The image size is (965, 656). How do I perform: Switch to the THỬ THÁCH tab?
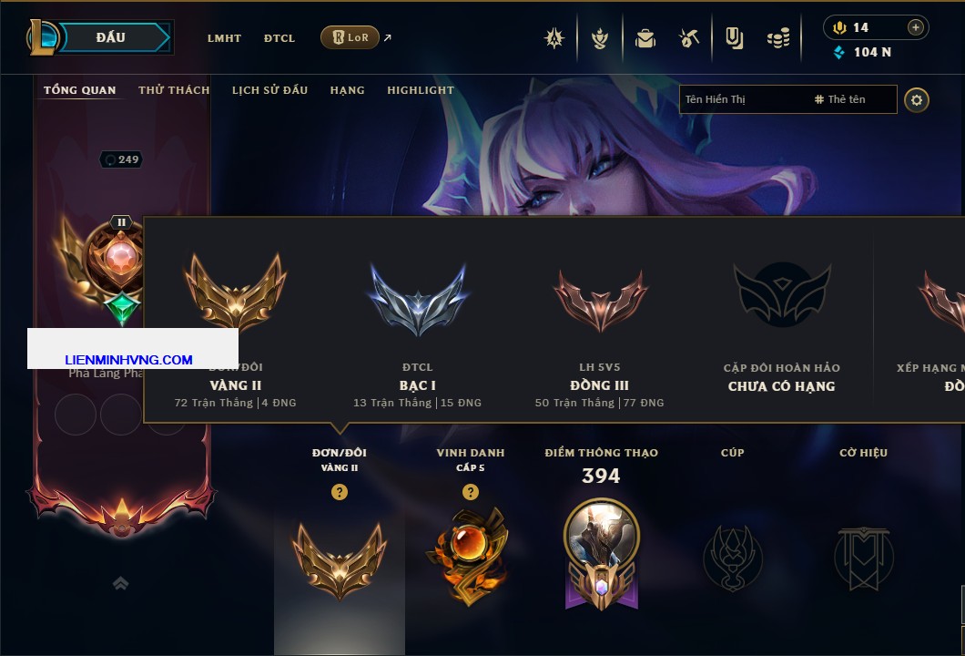coord(174,90)
